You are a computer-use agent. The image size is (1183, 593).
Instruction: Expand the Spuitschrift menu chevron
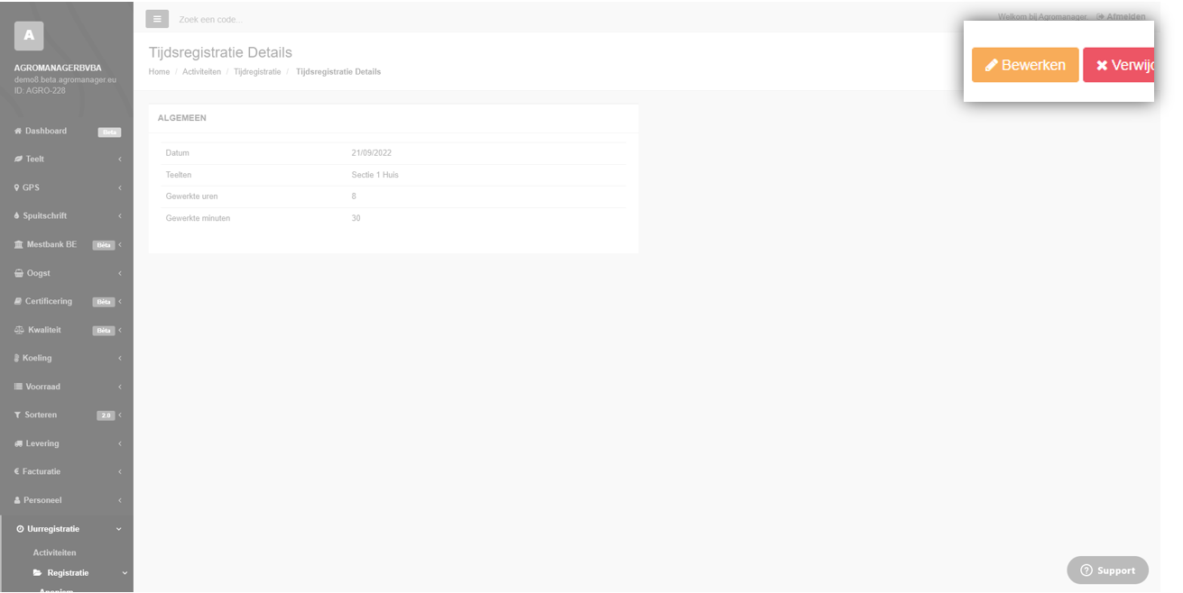119,216
